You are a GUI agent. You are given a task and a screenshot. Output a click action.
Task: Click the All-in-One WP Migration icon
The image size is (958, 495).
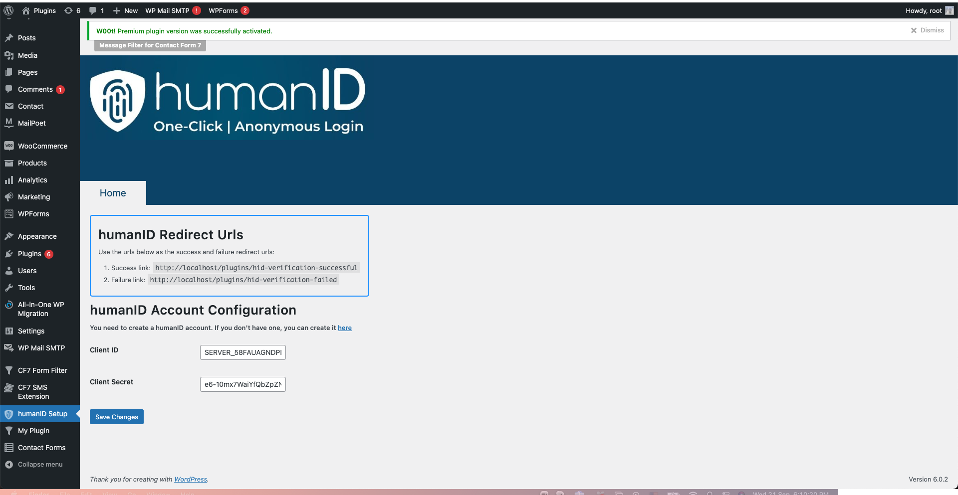(9, 305)
